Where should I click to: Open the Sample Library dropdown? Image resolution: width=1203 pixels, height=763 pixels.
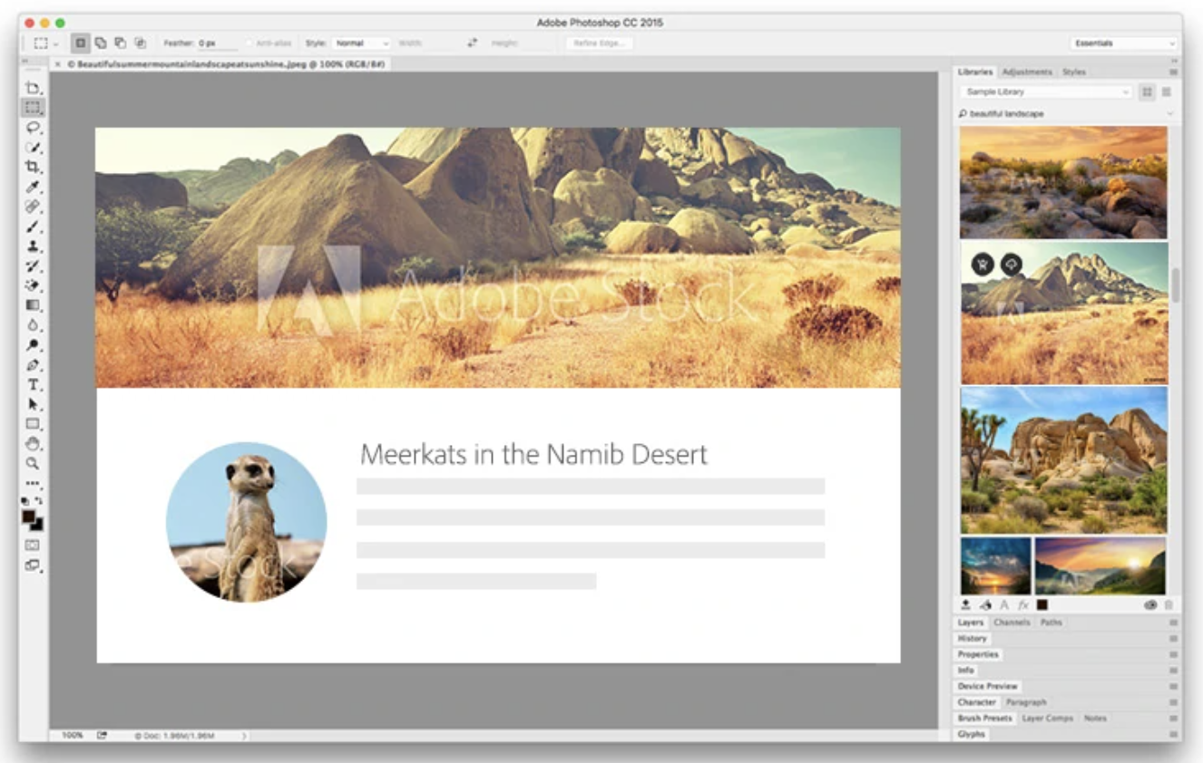(x=1047, y=92)
